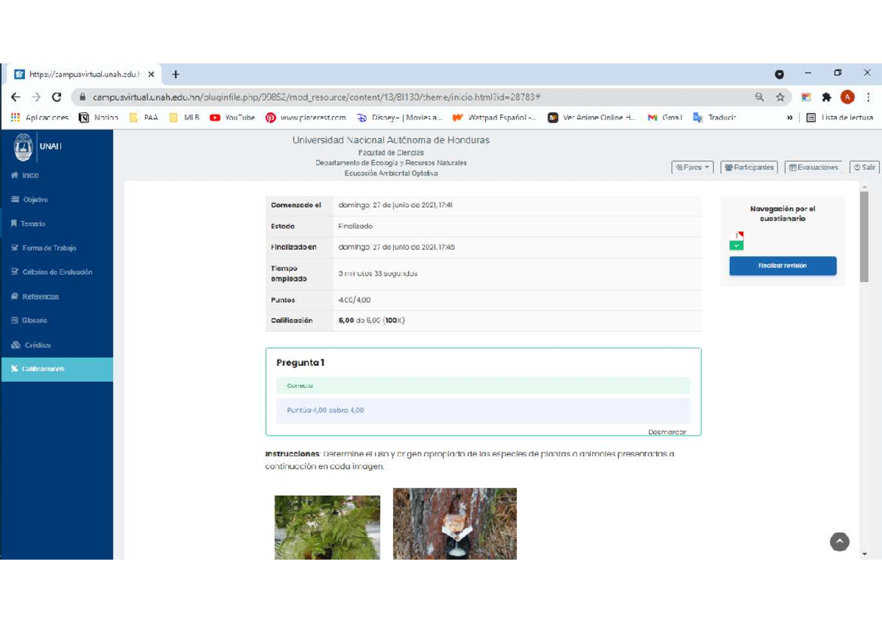Viewport: 882px width, 623px height.
Task: Go to Temario in the sidebar
Action: [32, 224]
